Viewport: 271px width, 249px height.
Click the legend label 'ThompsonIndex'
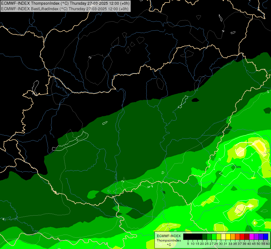169,240
